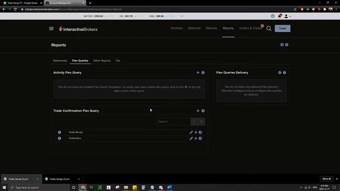Add a new Trade Confirmation Flex Query
The height and width of the screenshot is (191, 340).
pos(198,111)
